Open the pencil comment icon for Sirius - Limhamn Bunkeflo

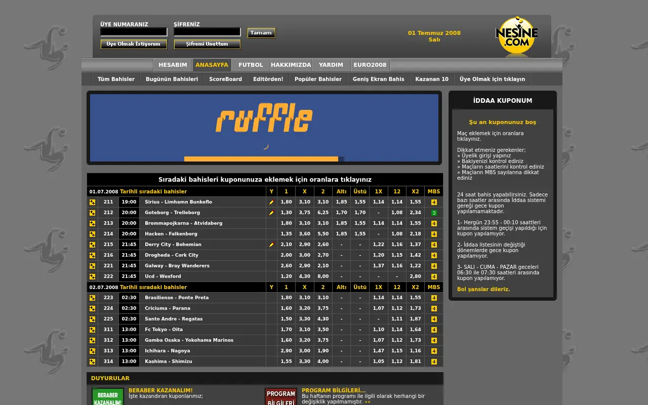pos(271,202)
